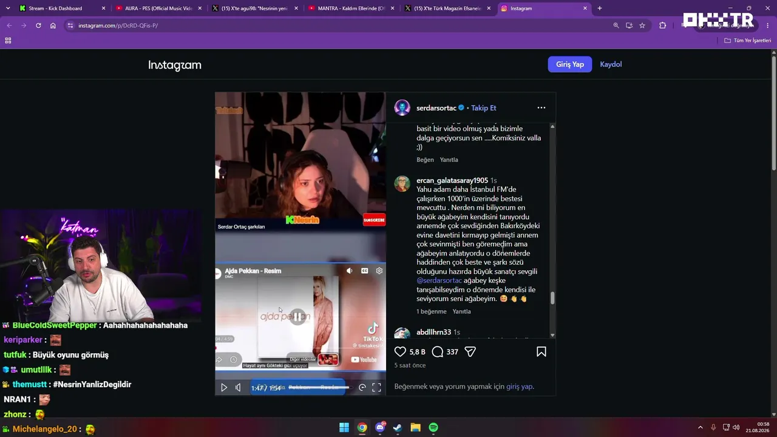This screenshot has height=437, width=777.
Task: Open the browser extensions puzzle icon
Action: click(662, 25)
